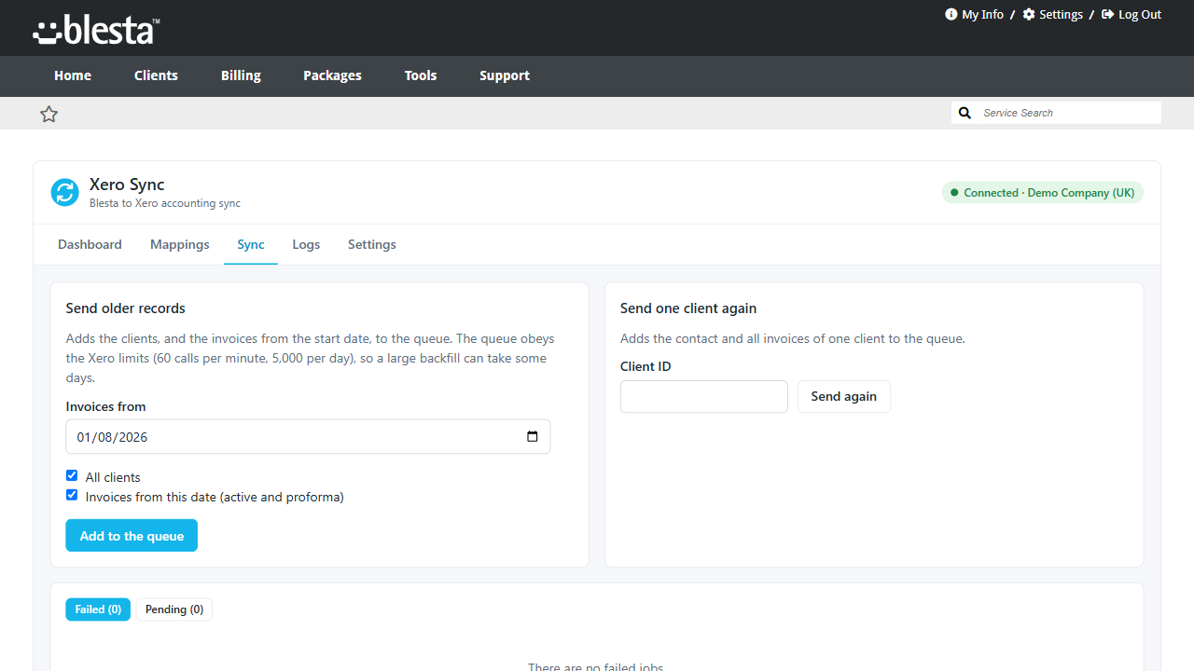Toggle Invoices from this date checkbox
Viewport: 1194px width, 671px height.
[x=72, y=495]
